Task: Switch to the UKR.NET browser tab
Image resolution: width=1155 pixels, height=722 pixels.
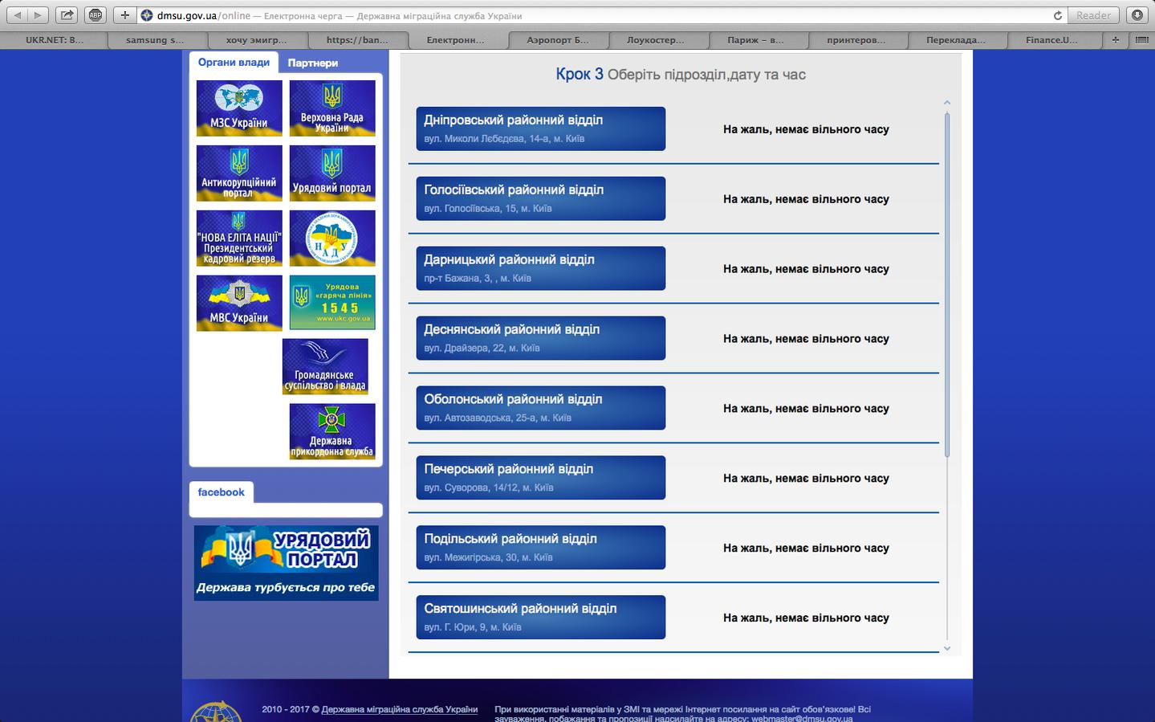Action: (55, 39)
